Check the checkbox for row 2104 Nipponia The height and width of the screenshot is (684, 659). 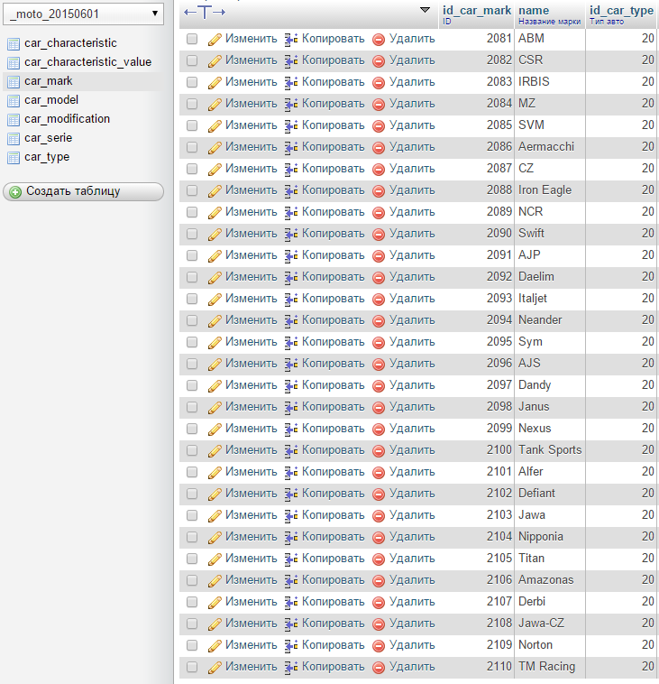192,537
